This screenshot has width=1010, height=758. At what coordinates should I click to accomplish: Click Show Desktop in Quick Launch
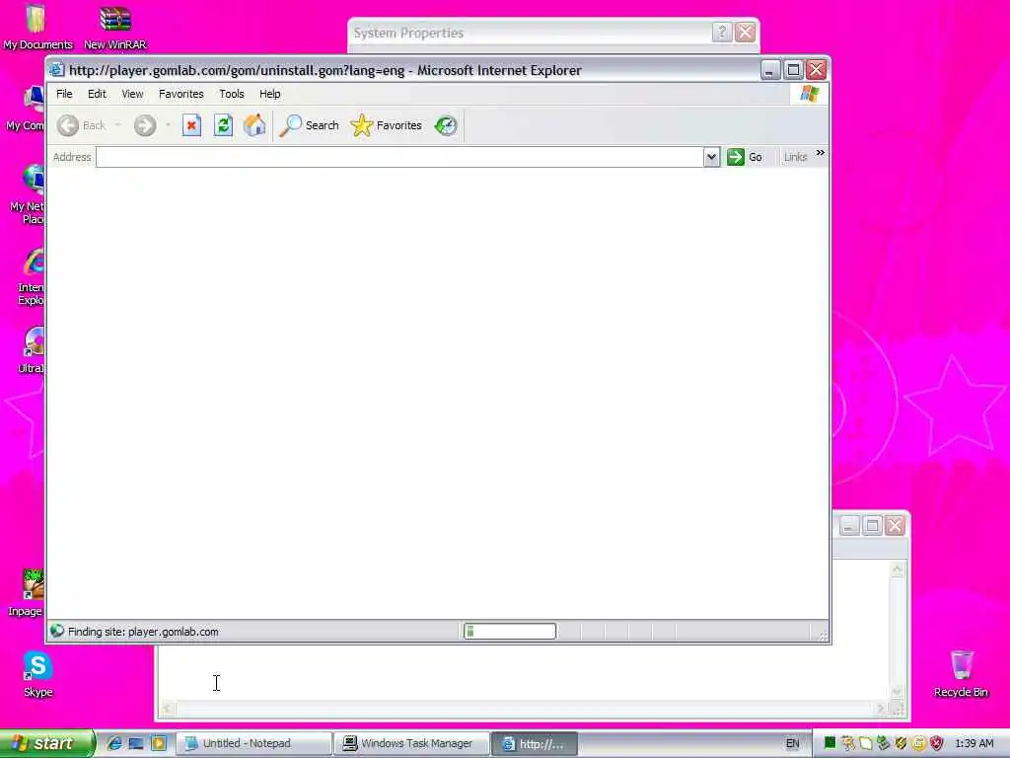tap(136, 743)
